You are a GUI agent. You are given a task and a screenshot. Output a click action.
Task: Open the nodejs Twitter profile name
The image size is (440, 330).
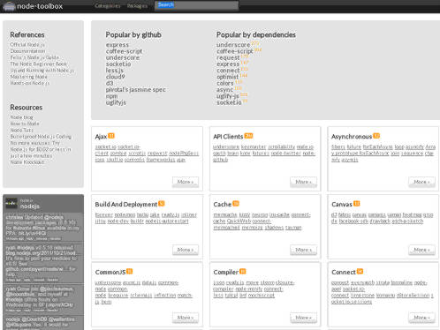pyautogui.click(x=30, y=206)
